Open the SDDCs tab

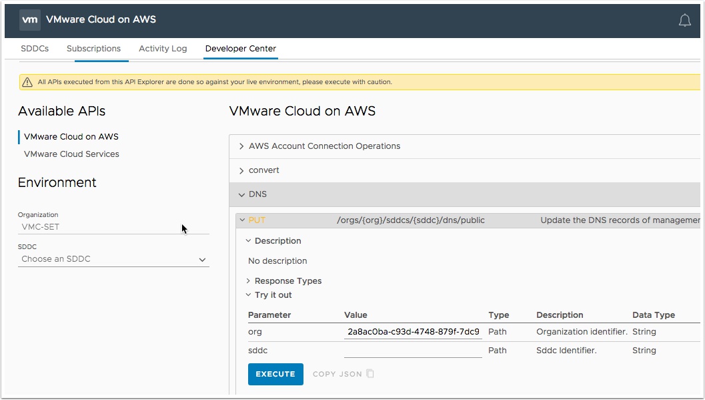35,49
